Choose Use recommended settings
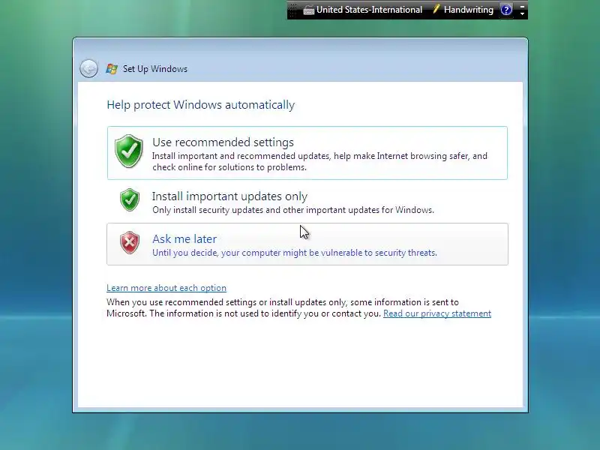Viewport: 600px width, 450px height. coord(307,153)
